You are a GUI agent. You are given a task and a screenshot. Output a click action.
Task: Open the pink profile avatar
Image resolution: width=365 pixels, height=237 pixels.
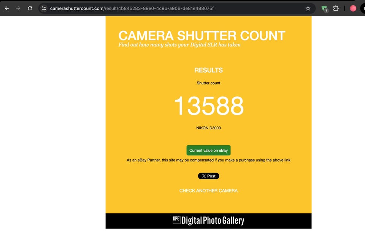pyautogui.click(x=353, y=8)
